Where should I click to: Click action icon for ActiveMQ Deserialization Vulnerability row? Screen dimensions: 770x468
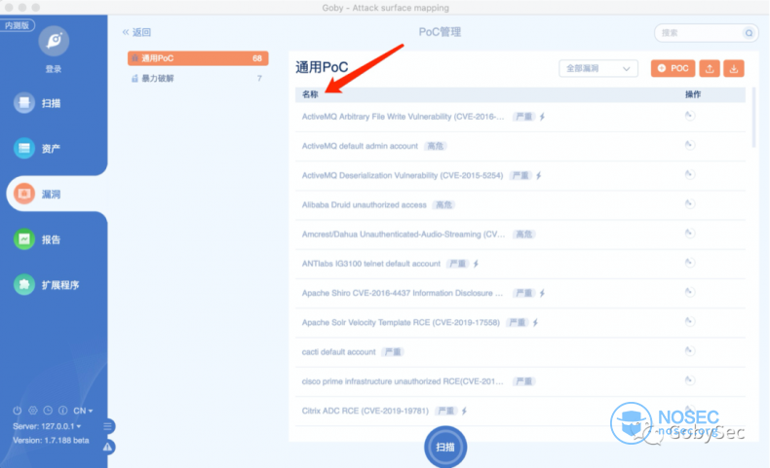[x=690, y=174]
